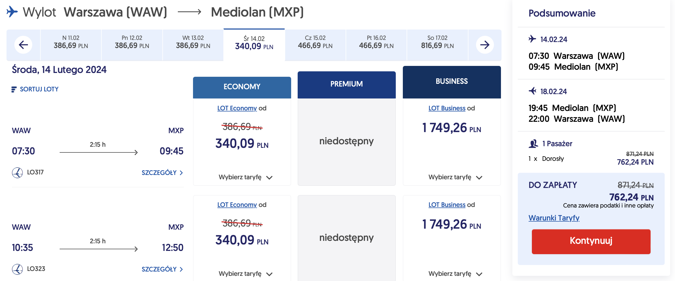Click the passenger icon in summary

(x=533, y=144)
